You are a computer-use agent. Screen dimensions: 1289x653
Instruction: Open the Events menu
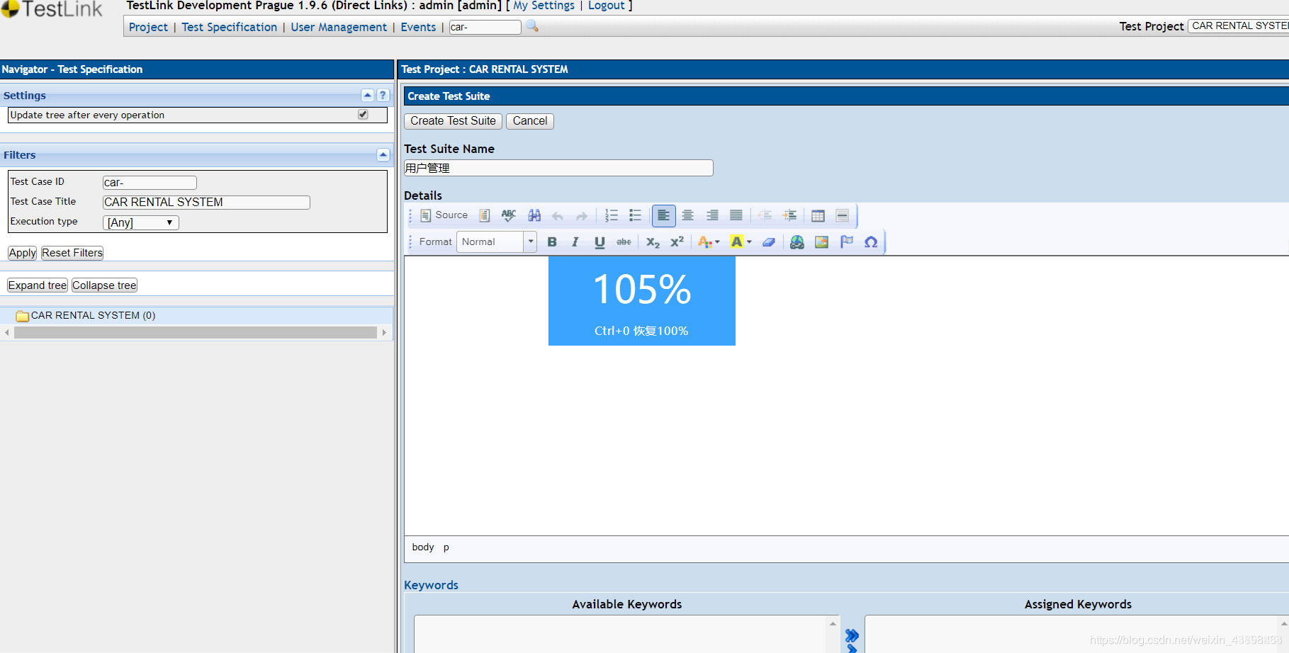(x=418, y=27)
